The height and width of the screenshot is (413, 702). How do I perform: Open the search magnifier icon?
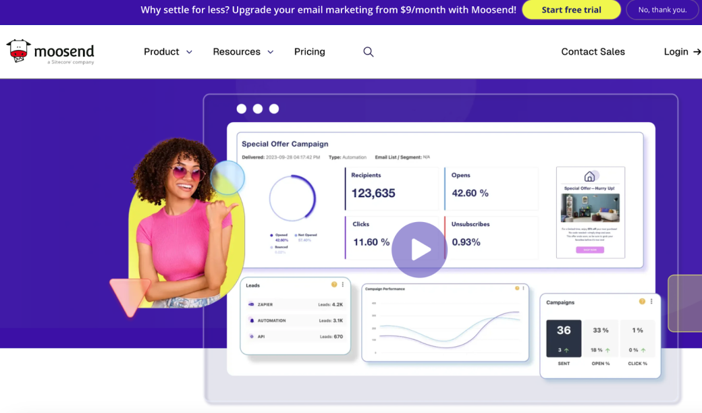pos(368,52)
